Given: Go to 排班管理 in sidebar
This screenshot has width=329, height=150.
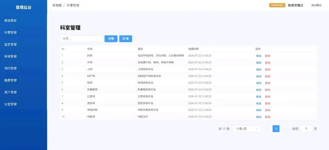Looking at the screenshot, I should tap(10, 56).
